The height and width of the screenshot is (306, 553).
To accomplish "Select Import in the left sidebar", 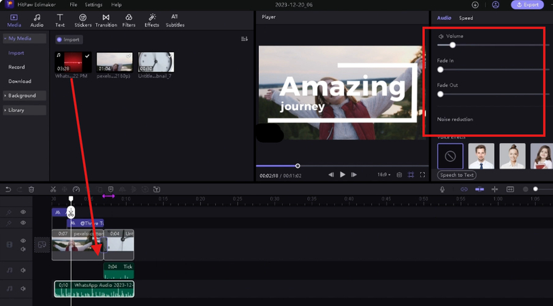I will [16, 53].
